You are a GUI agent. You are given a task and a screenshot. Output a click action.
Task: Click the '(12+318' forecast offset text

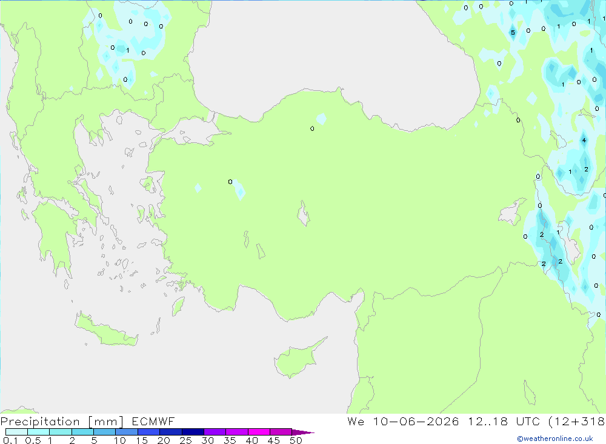577,421
